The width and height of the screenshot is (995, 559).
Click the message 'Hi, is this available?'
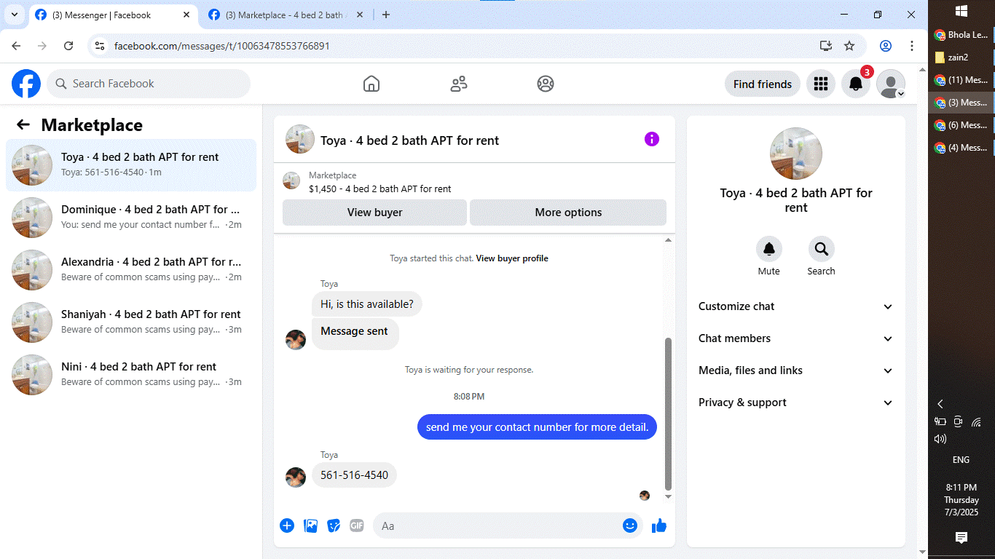click(x=367, y=304)
